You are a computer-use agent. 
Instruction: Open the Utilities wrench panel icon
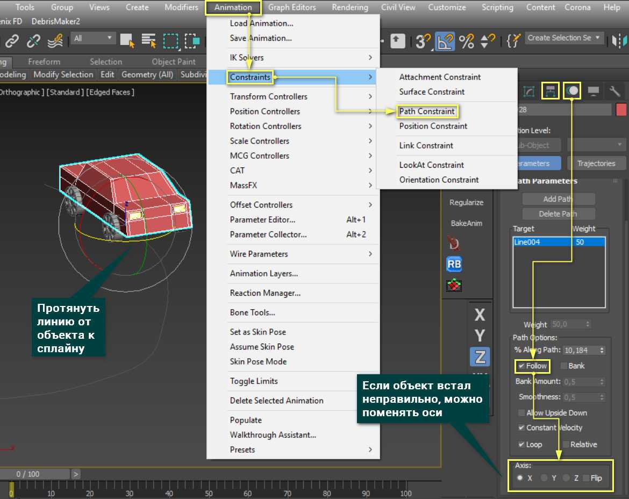tap(614, 91)
